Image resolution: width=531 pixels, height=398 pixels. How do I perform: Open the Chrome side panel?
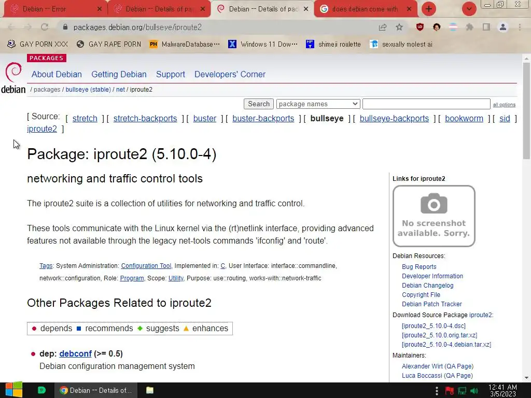(x=486, y=27)
